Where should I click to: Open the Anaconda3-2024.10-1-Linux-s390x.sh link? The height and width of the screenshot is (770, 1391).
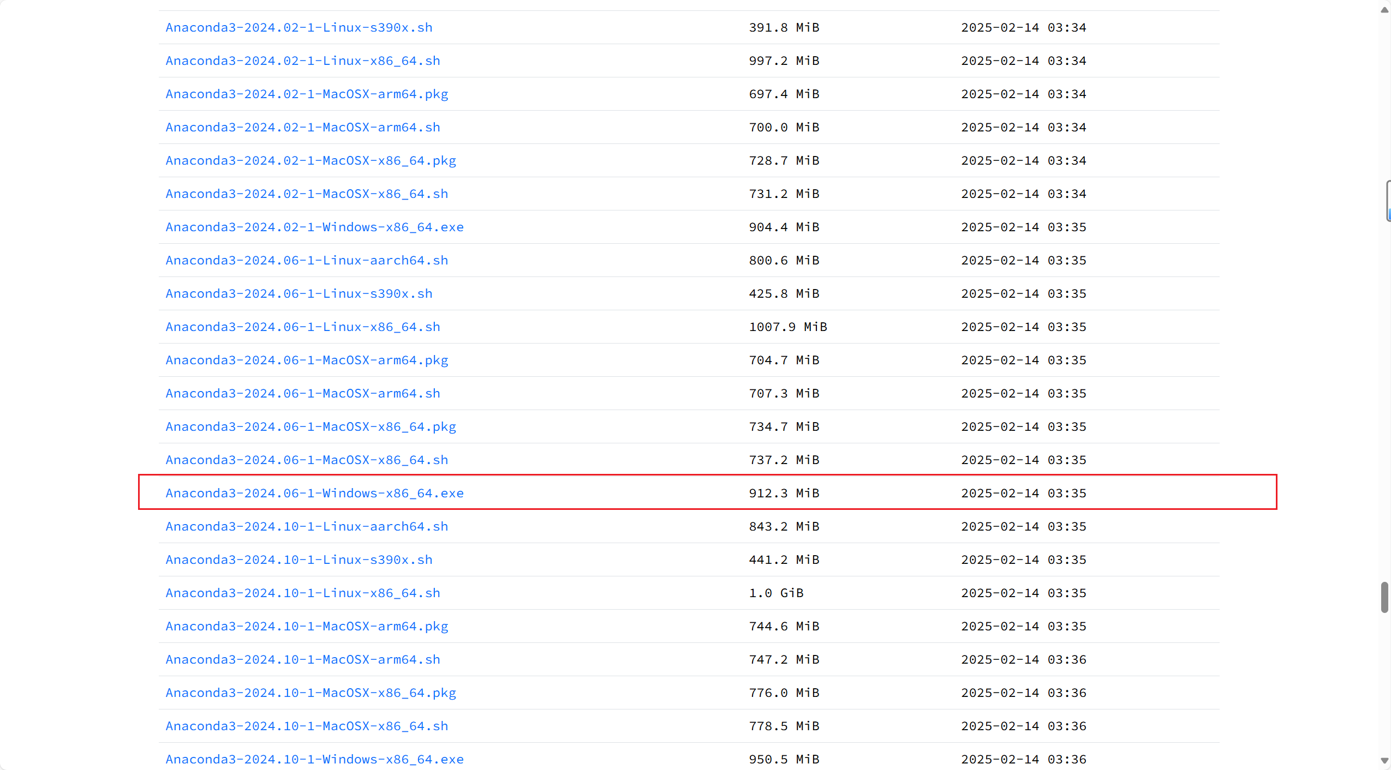299,560
